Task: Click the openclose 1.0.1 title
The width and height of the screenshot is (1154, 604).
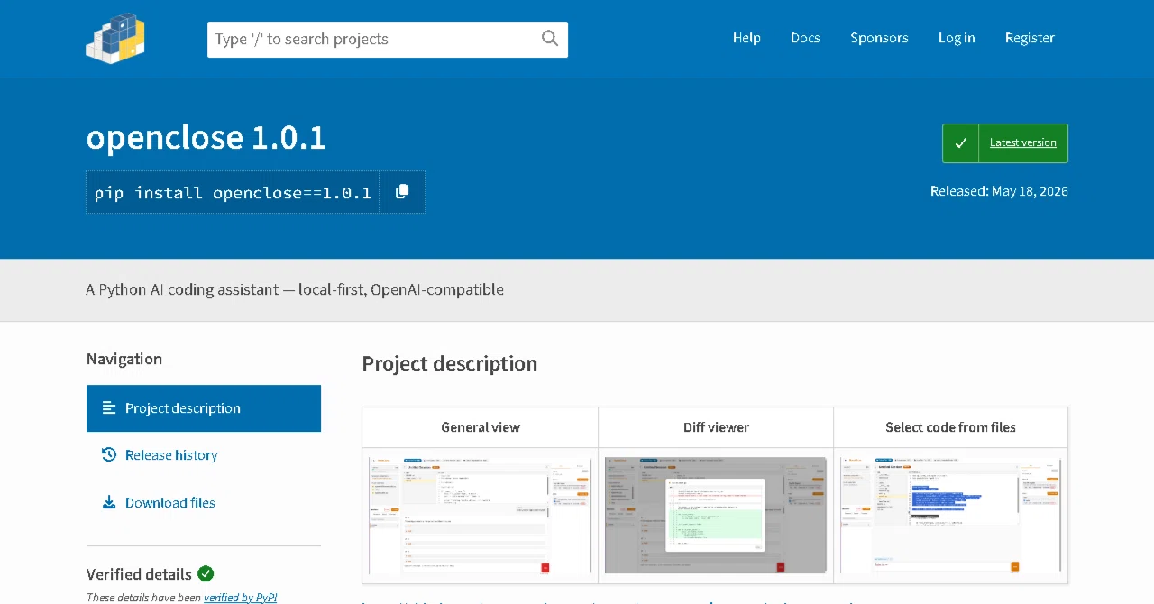Action: [x=206, y=137]
